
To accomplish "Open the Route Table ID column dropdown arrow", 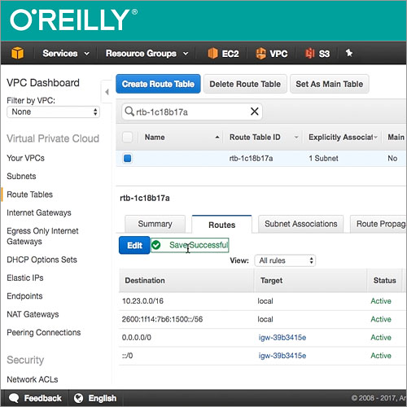I will (x=296, y=138).
